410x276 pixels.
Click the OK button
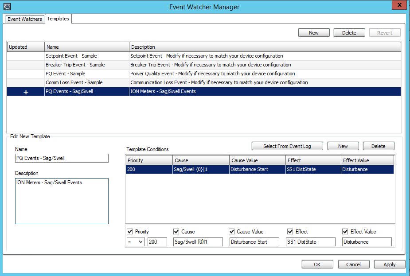point(317,264)
